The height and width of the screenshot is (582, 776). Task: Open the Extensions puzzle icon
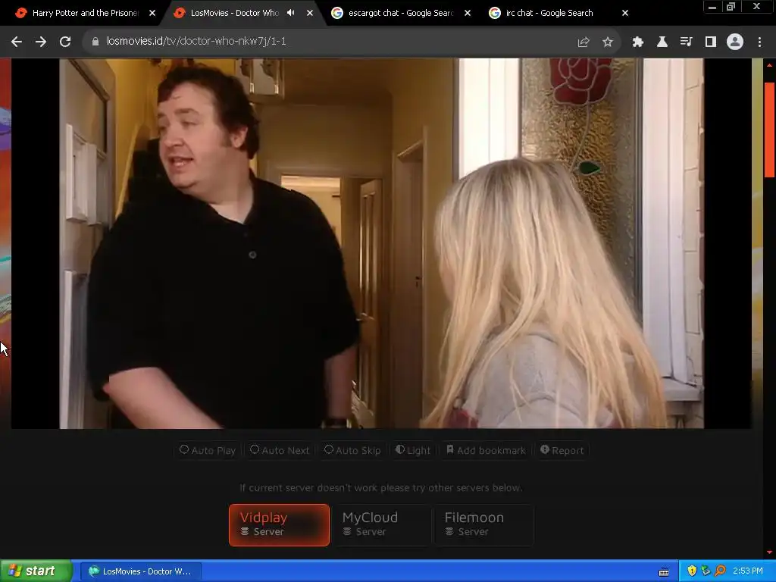tap(637, 42)
